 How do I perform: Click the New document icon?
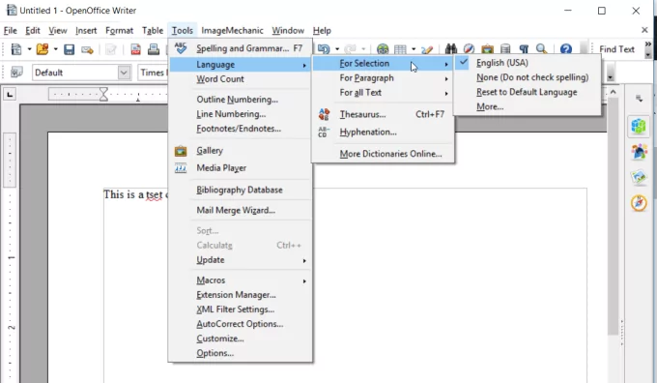15,49
